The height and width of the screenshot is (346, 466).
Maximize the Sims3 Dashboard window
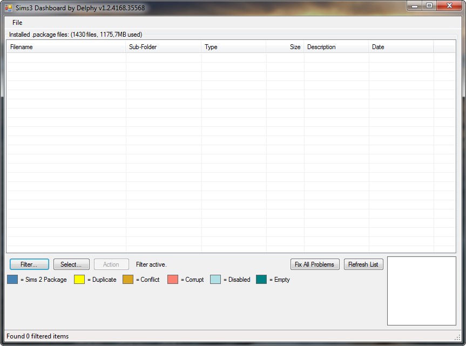tap(429, 5)
